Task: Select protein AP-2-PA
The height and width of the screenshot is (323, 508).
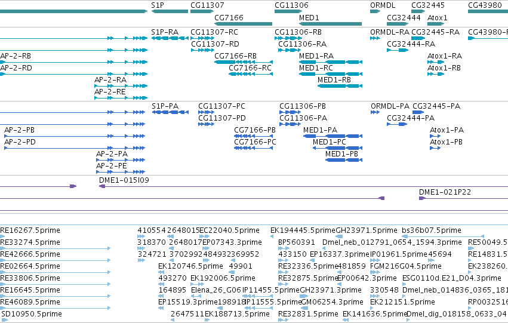Action: 112,154
